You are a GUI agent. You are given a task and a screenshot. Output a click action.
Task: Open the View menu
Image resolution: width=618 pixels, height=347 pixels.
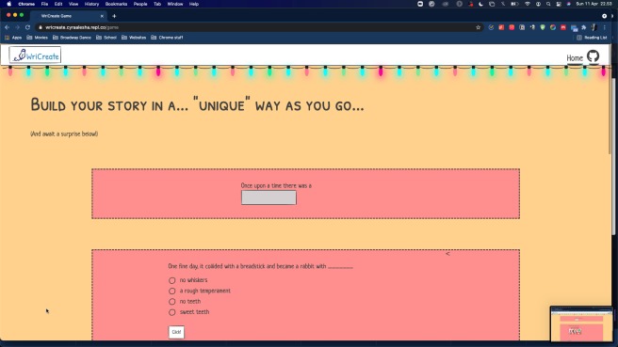(x=73, y=4)
